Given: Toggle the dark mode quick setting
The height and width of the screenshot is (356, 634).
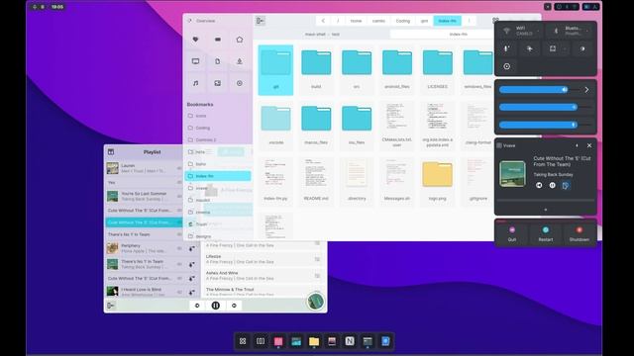Looking at the screenshot, I should 582,48.
